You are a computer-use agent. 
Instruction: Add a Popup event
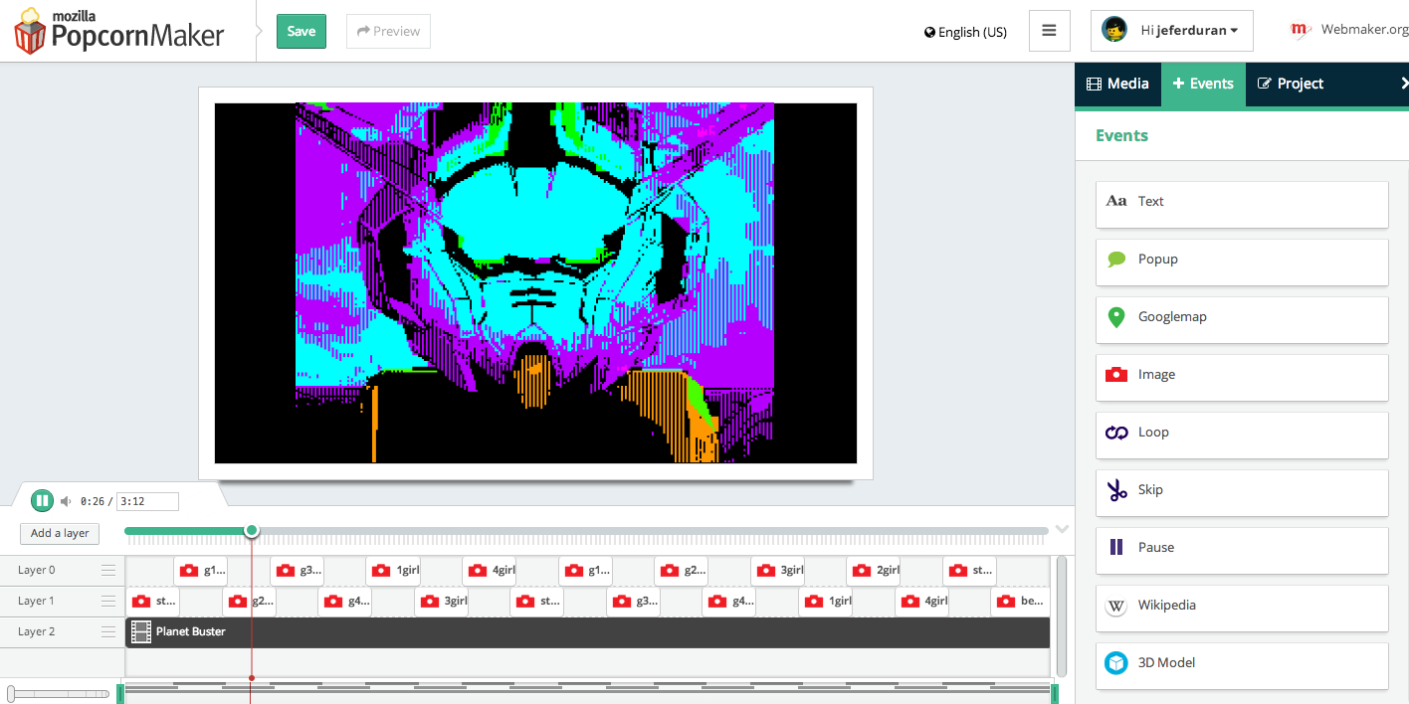pyautogui.click(x=1242, y=262)
